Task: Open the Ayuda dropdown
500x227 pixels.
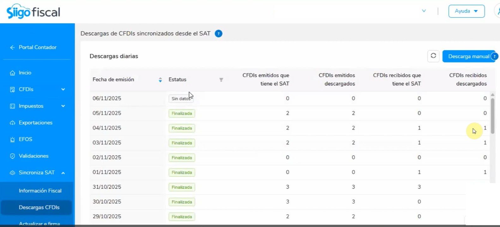Action: tap(467, 11)
